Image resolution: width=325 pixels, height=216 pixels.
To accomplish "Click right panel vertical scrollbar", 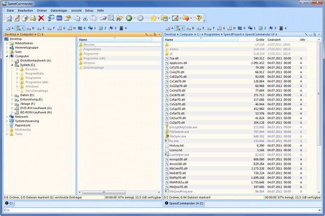I will click(319, 93).
